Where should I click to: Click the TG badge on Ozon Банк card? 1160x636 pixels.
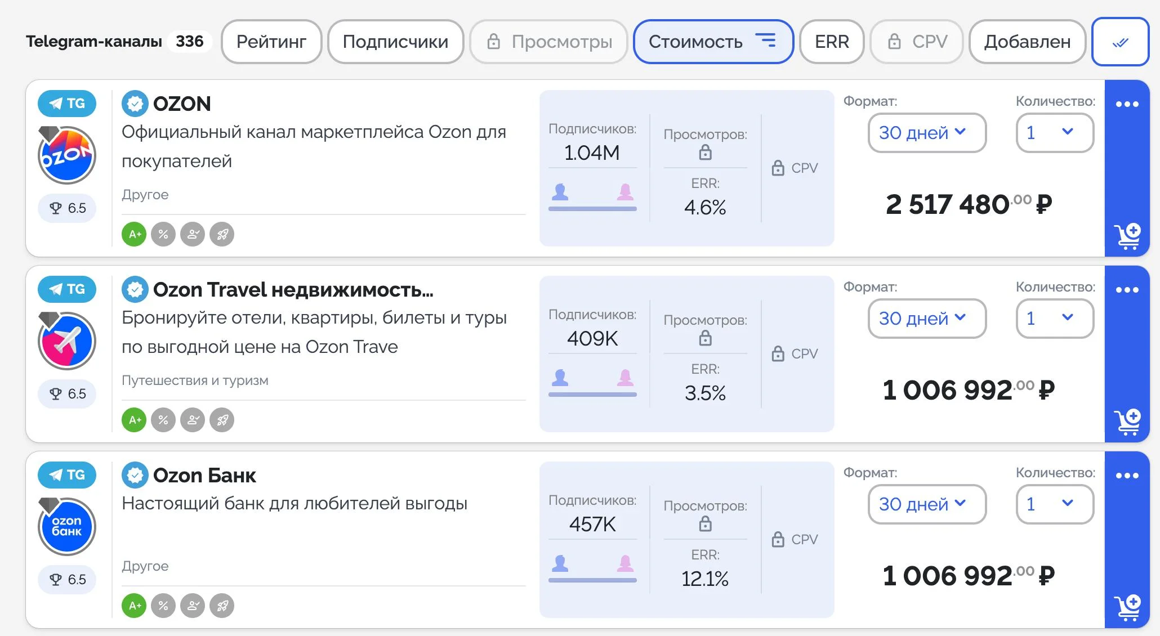tap(67, 475)
